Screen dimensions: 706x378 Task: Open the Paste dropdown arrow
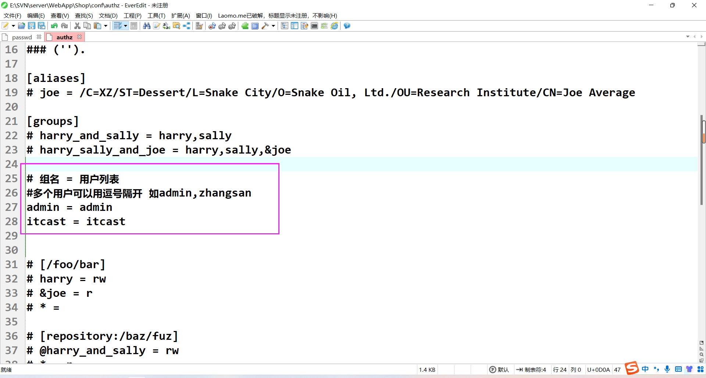(x=106, y=26)
